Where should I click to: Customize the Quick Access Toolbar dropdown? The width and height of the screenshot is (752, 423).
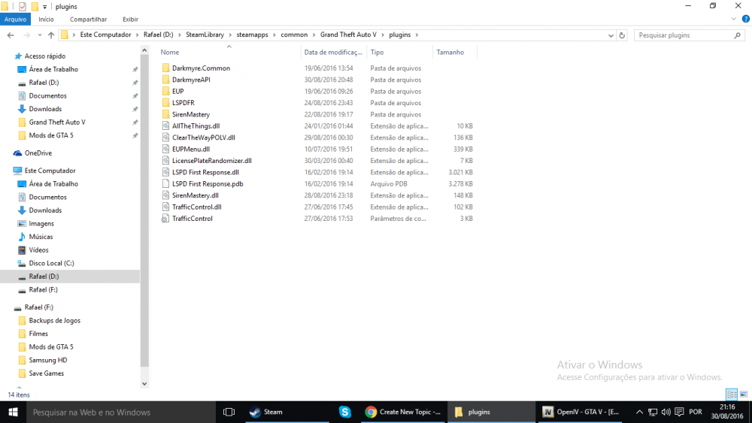(44, 7)
